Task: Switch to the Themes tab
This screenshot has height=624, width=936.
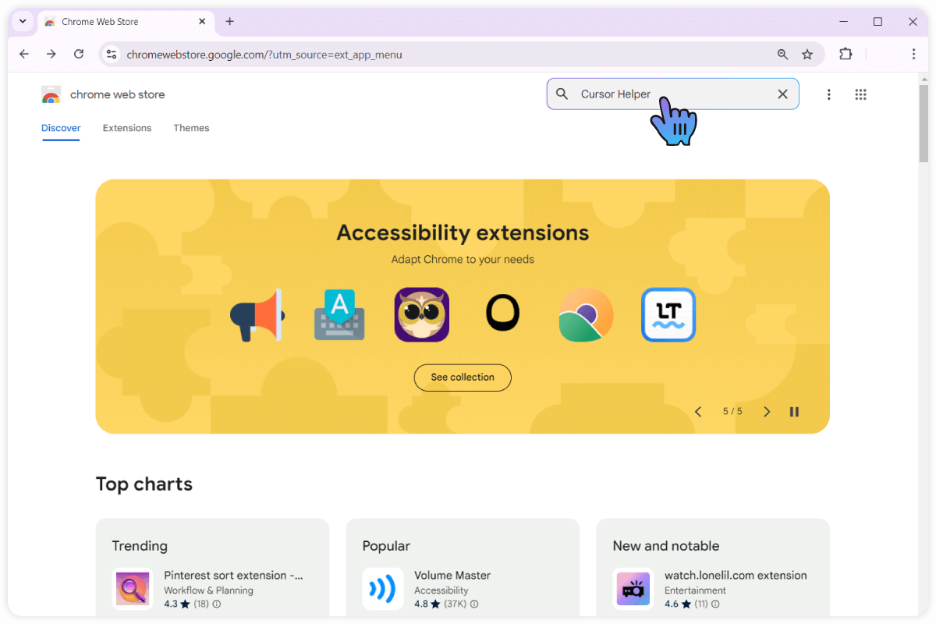Action: tap(191, 128)
